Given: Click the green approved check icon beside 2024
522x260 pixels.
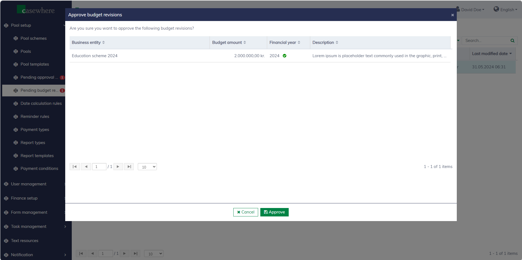Looking at the screenshot, I should (x=284, y=56).
